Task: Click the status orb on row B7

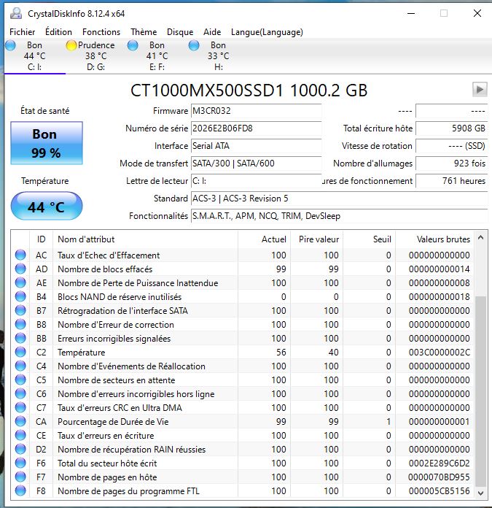Action: pyautogui.click(x=20, y=311)
